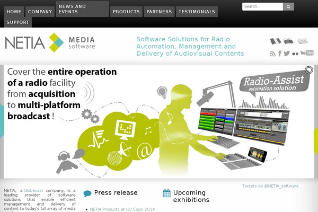This screenshot has width=318, height=212.
Task: Show the next slide via the green edge
Action: tap(316, 141)
